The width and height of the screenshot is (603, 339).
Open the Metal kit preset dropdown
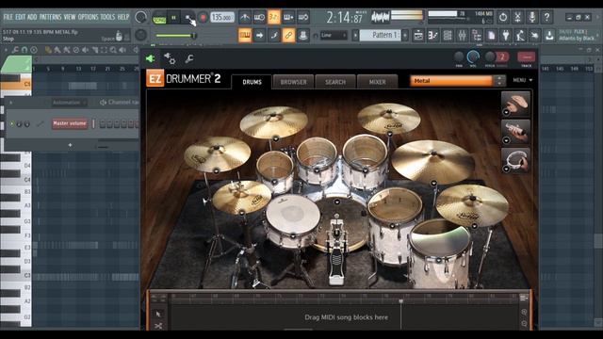pos(451,81)
